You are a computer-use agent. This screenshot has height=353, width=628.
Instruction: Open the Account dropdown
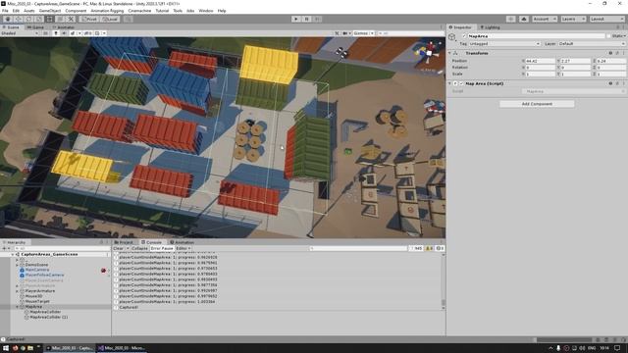click(544, 19)
